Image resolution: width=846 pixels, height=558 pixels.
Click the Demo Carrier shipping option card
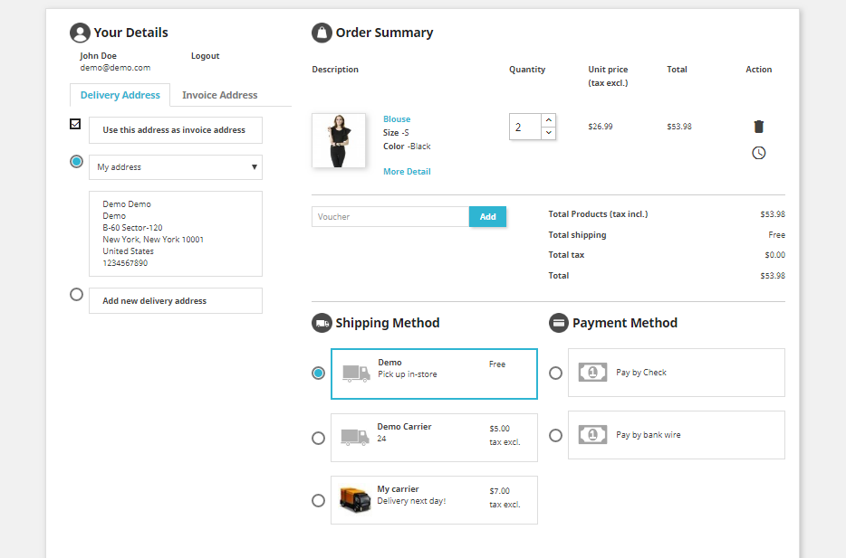(434, 438)
